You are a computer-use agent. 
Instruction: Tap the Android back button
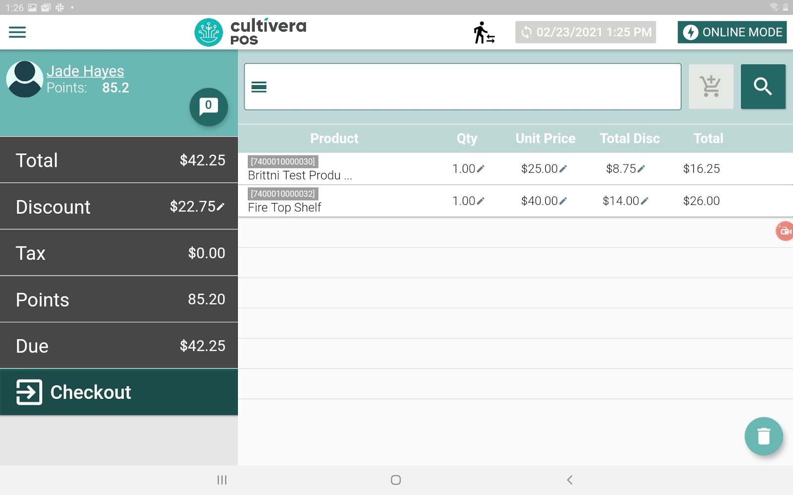point(569,480)
